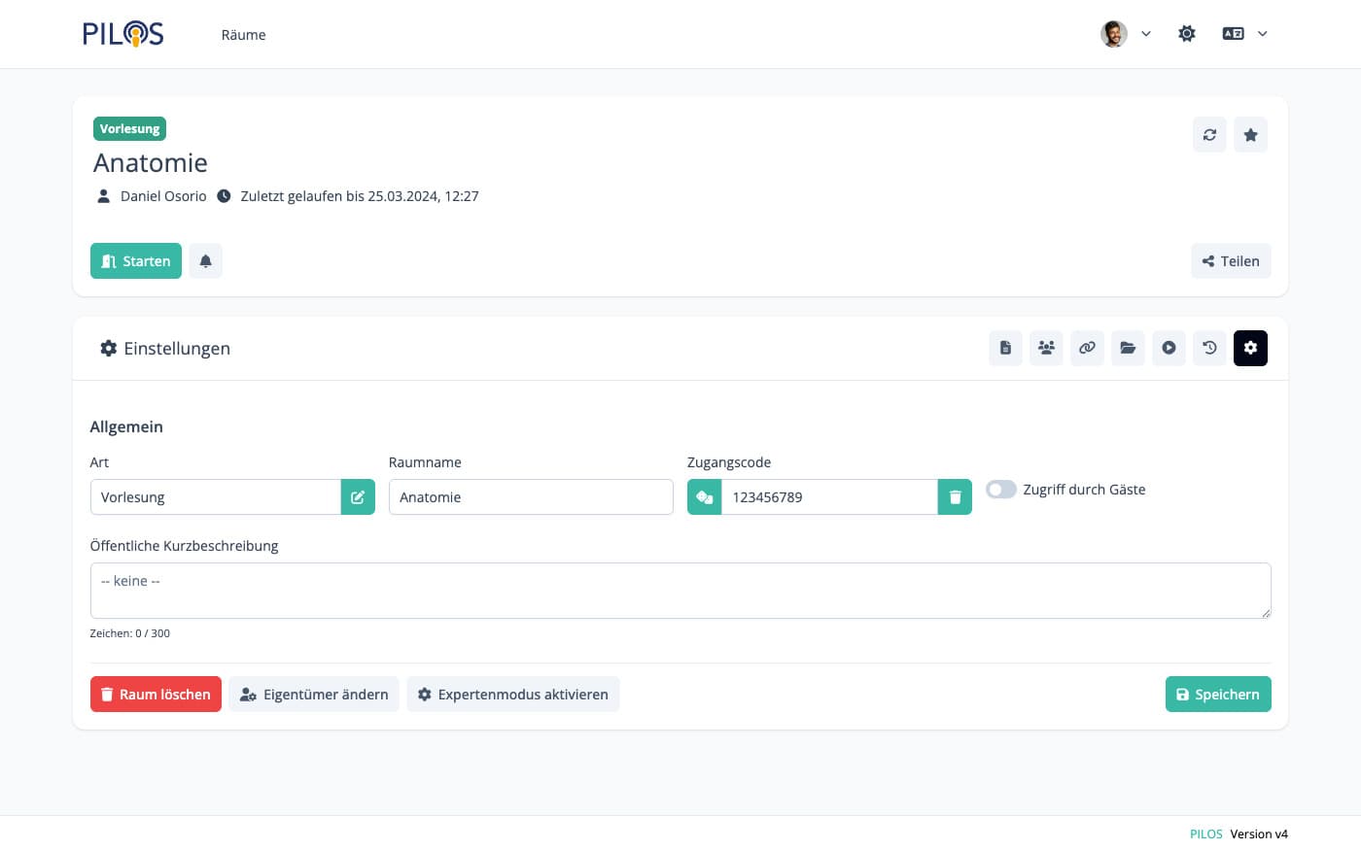Mark room as favorite with star
This screenshot has width=1361, height=850.
(x=1250, y=135)
